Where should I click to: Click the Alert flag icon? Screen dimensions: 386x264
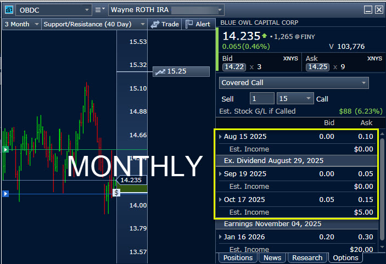pos(189,24)
